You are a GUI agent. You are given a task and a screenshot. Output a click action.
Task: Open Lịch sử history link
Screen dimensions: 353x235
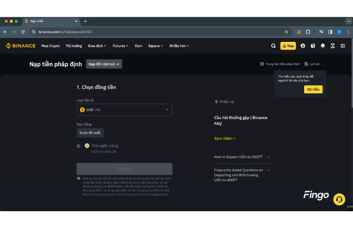[312, 64]
